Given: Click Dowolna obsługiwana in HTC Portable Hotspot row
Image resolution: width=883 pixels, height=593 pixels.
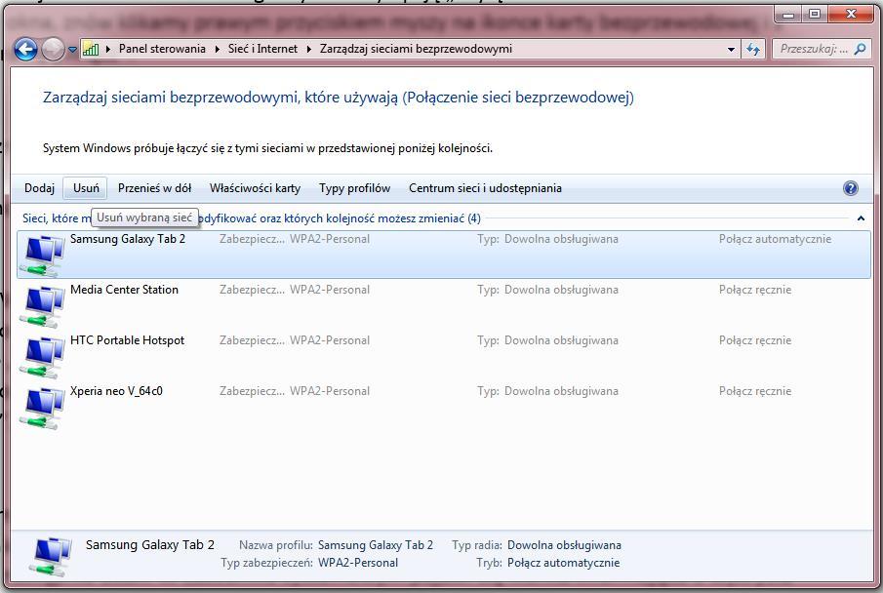Looking at the screenshot, I should pyautogui.click(x=561, y=340).
